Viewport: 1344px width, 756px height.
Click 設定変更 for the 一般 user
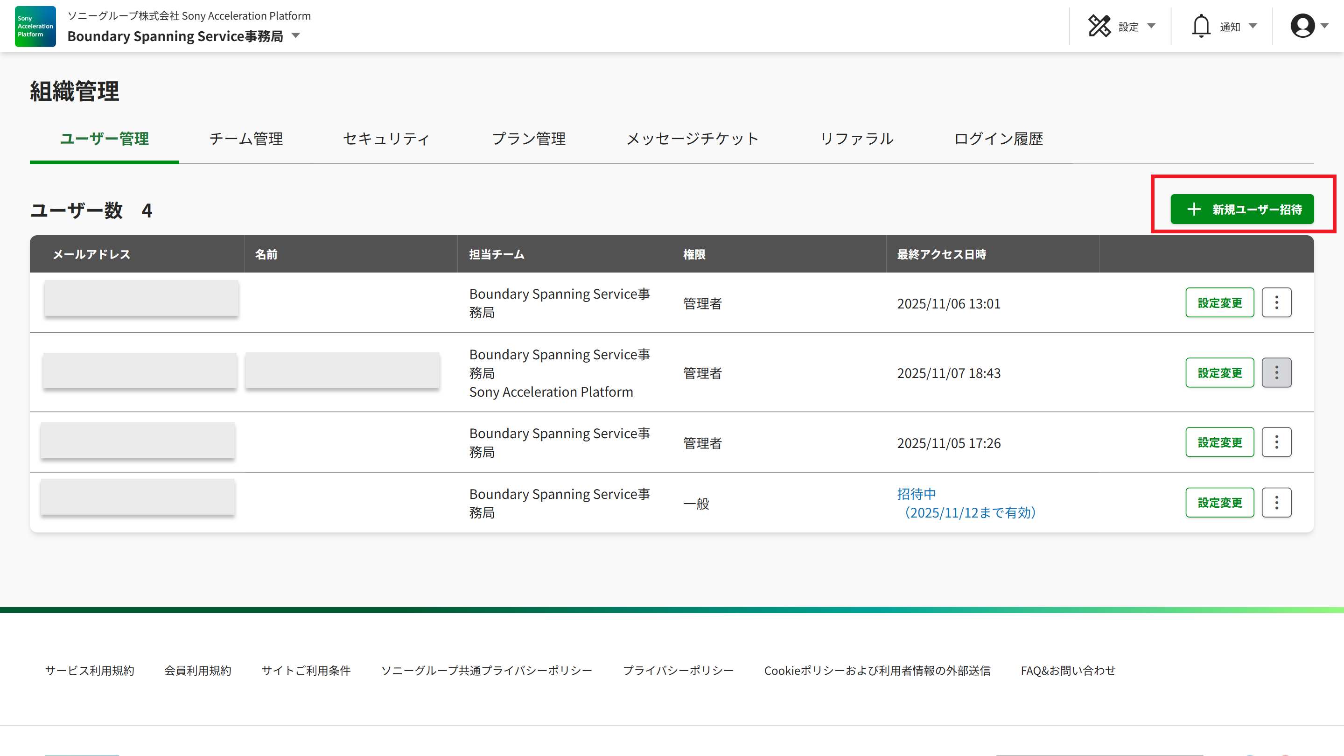[1219, 503]
